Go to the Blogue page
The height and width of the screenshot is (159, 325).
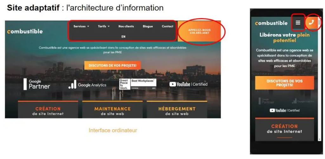point(147,26)
